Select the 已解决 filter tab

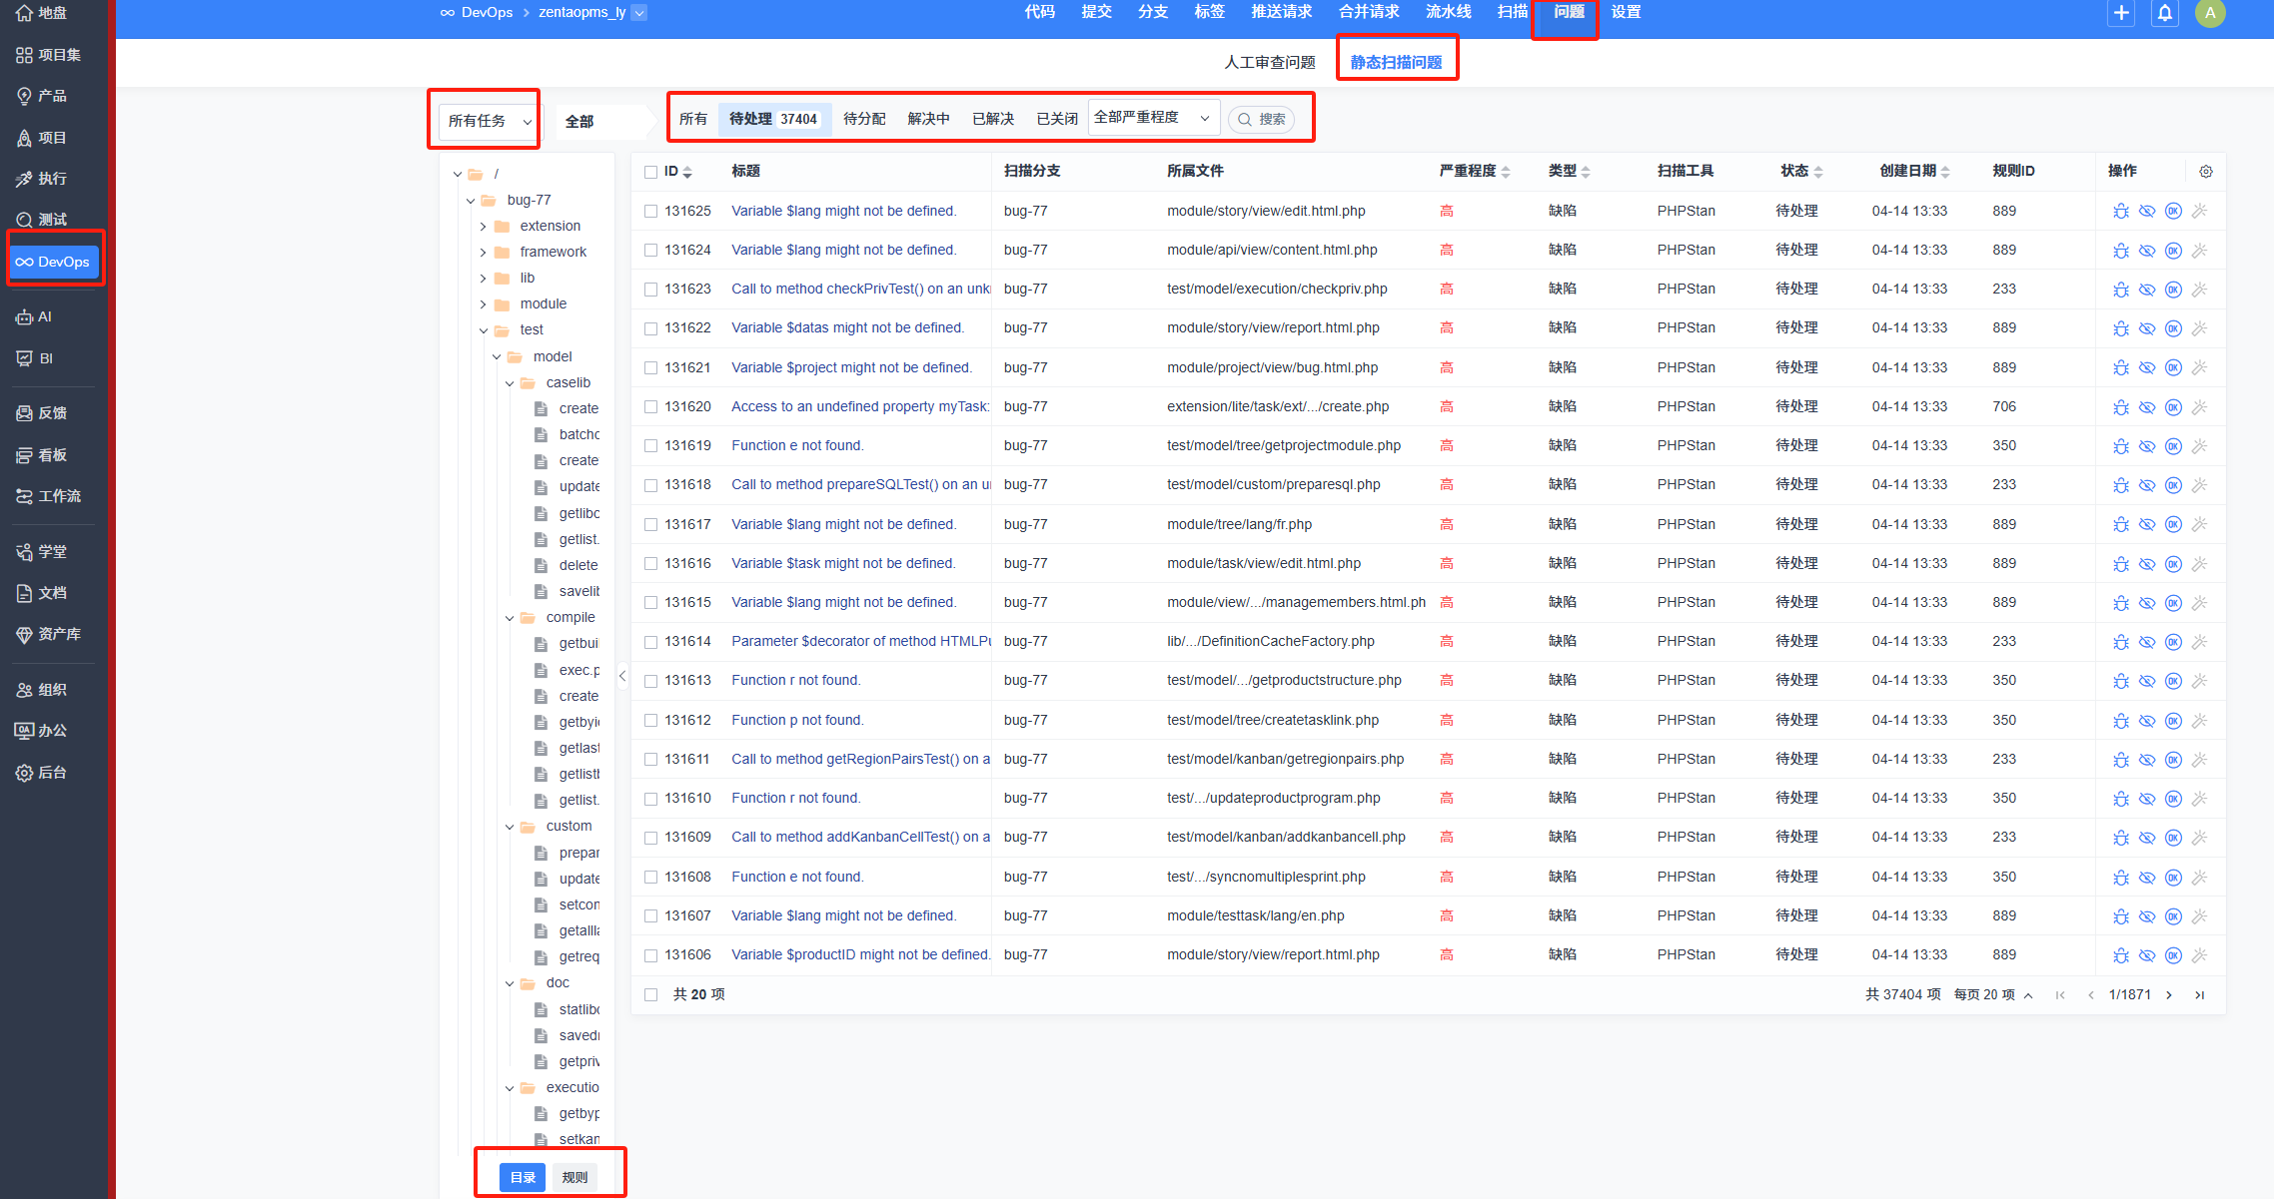click(x=992, y=119)
